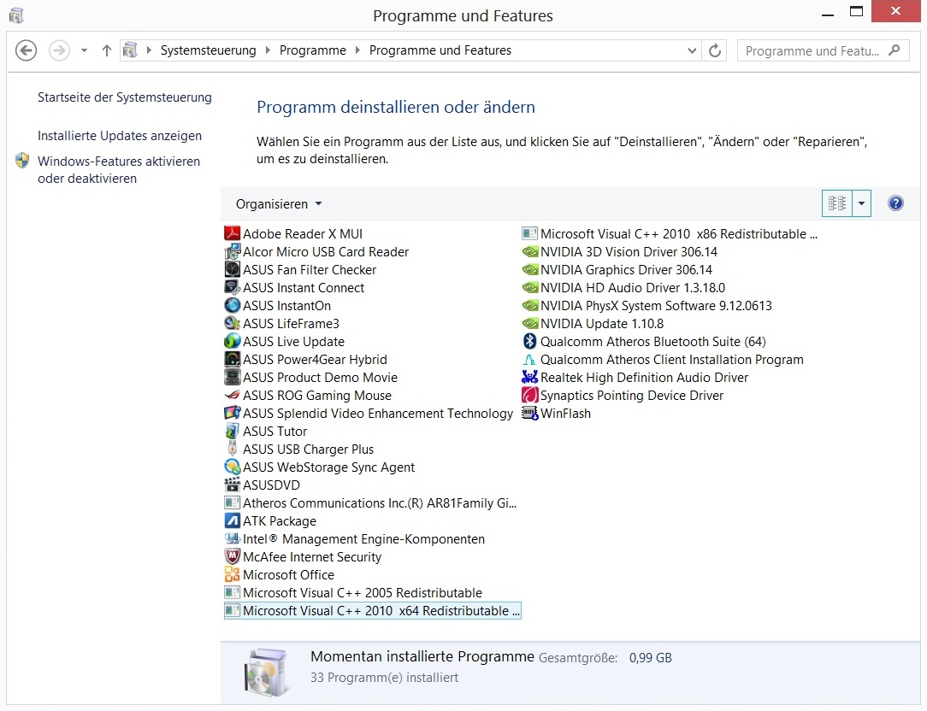Expand the chevron before Systemsteuerung breadcrumb

[149, 50]
